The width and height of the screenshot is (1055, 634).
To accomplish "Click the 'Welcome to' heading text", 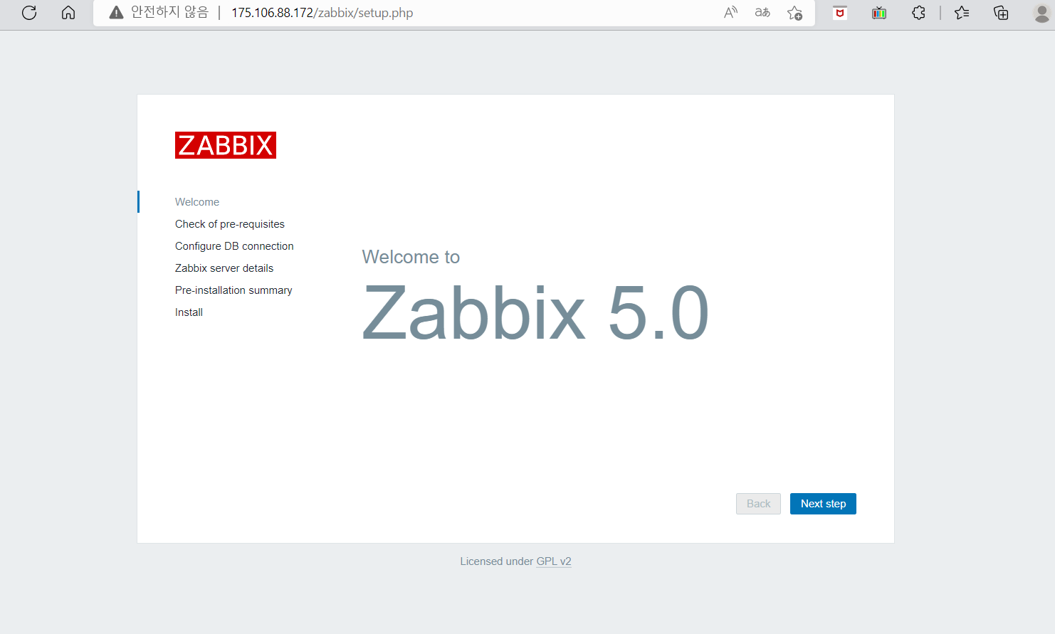I will pos(411,257).
